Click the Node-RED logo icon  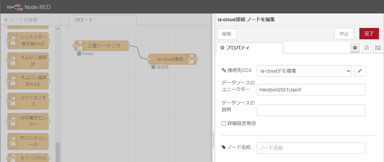15,7
